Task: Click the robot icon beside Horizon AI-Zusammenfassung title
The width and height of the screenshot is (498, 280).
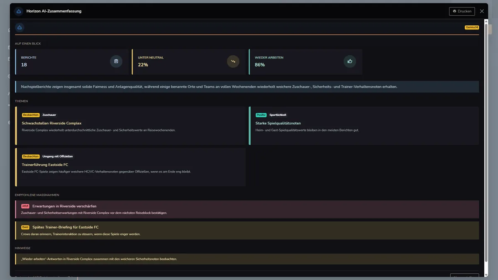Action: [x=19, y=11]
